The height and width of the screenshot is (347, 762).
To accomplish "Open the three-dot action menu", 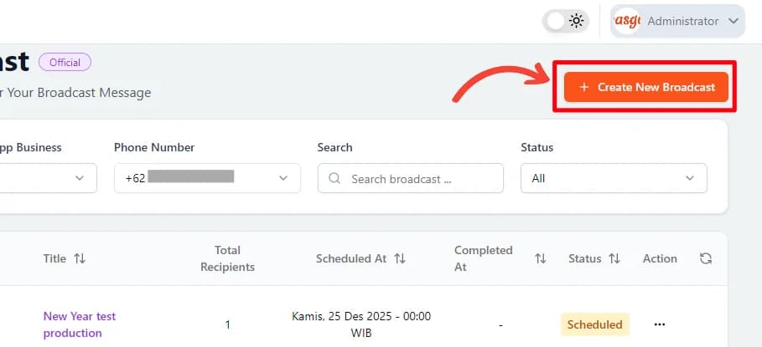I will [x=659, y=324].
